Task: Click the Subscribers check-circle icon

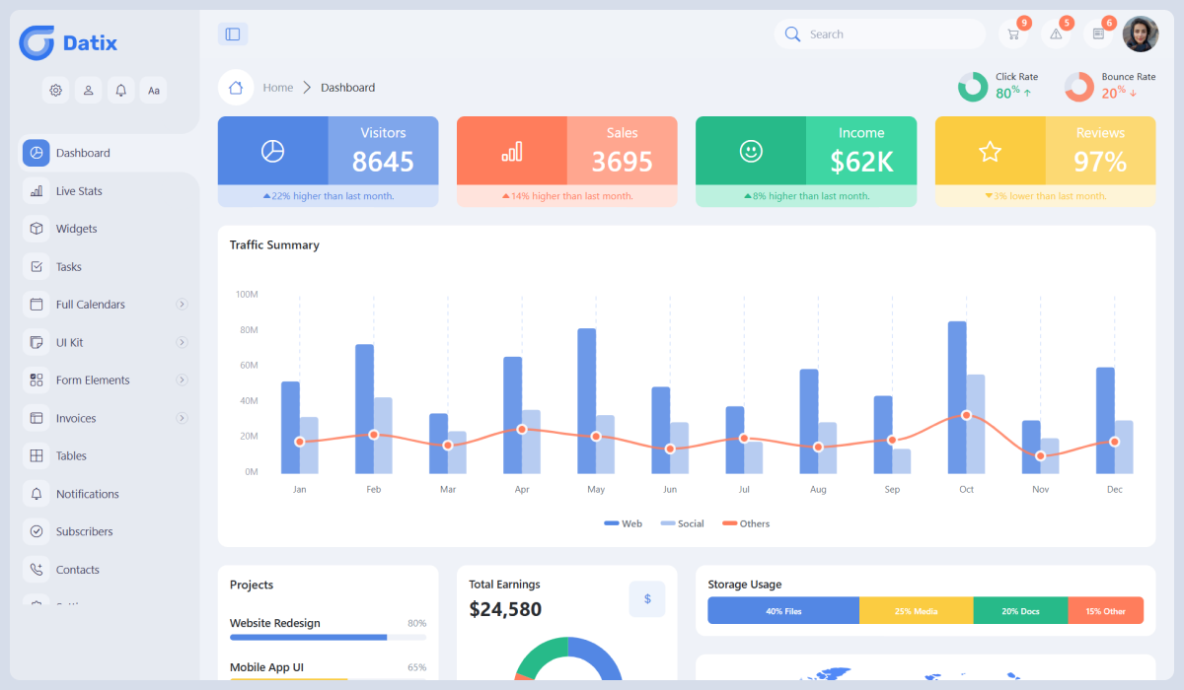Action: pos(37,531)
